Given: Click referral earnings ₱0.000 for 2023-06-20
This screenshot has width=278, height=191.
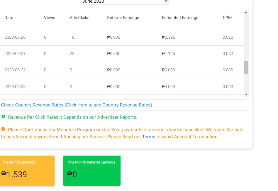Looking at the screenshot, I should [x=114, y=37].
